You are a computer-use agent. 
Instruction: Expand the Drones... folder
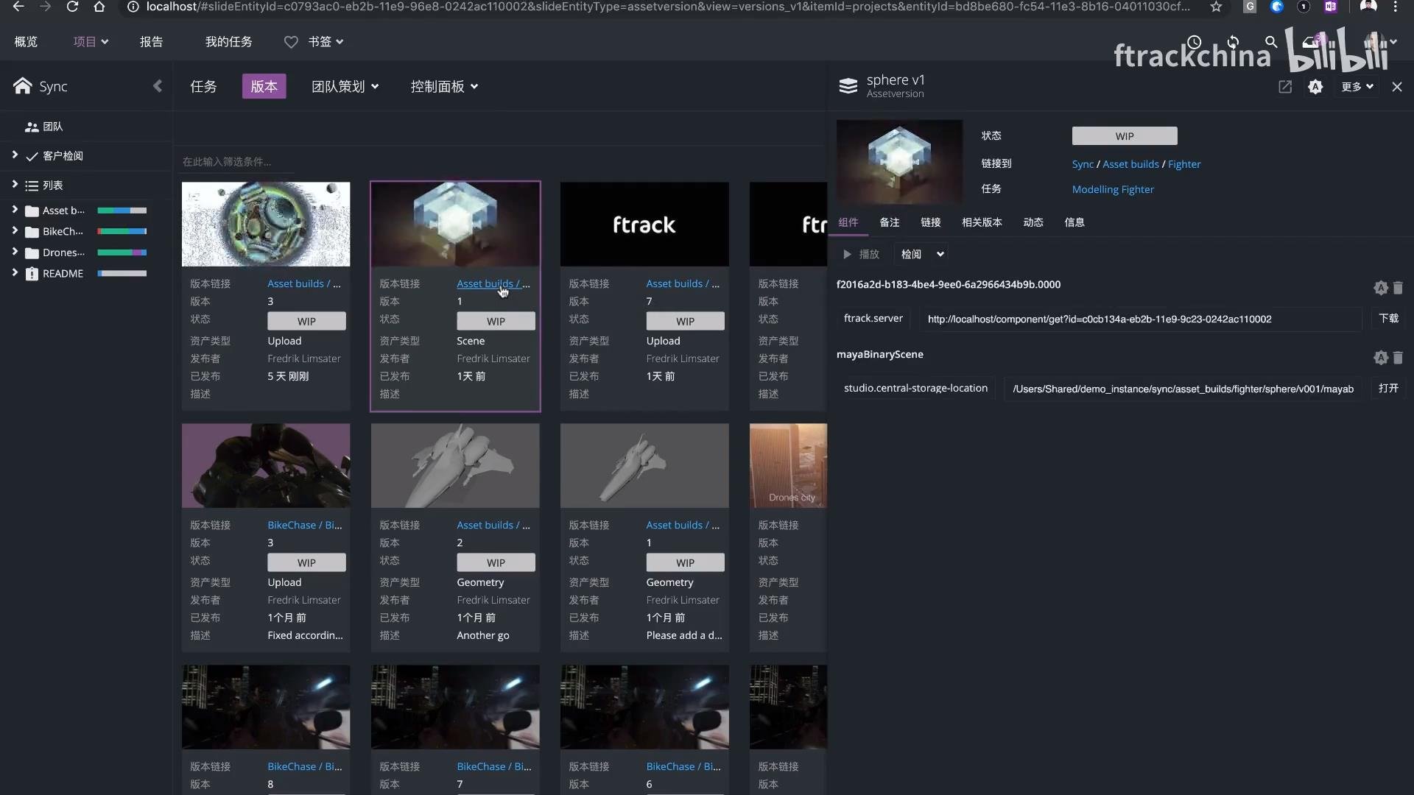[15, 252]
